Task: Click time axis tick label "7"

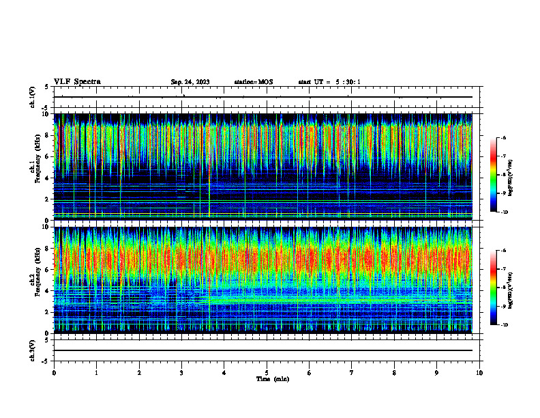Action: pos(352,373)
